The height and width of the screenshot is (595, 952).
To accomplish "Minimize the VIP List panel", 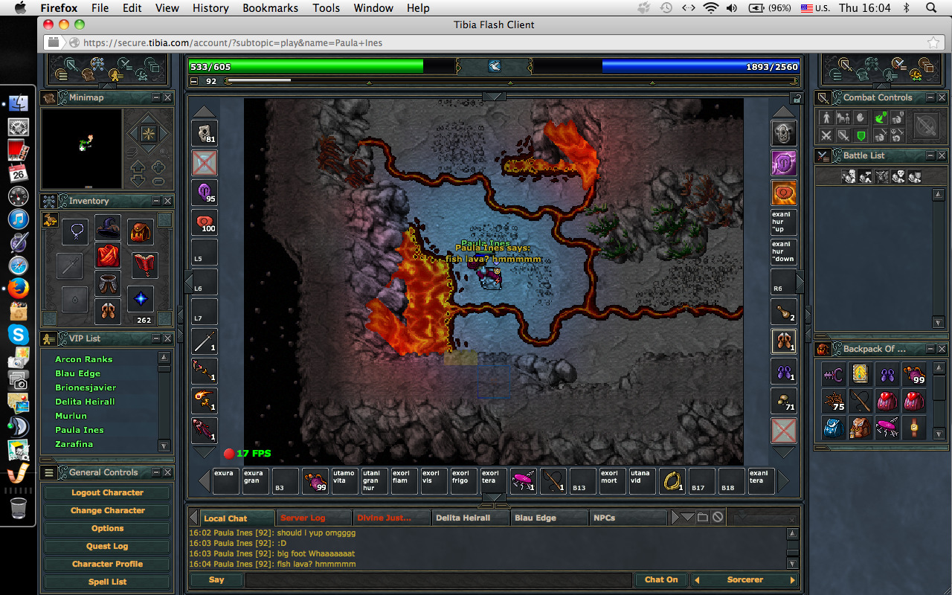I will 156,338.
